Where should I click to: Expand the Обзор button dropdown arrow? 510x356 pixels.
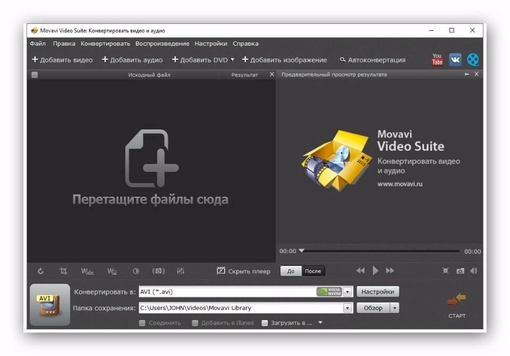click(395, 308)
